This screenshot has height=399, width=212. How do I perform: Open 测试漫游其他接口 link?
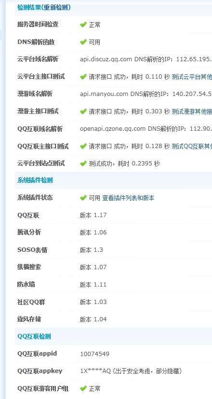[x=192, y=111]
